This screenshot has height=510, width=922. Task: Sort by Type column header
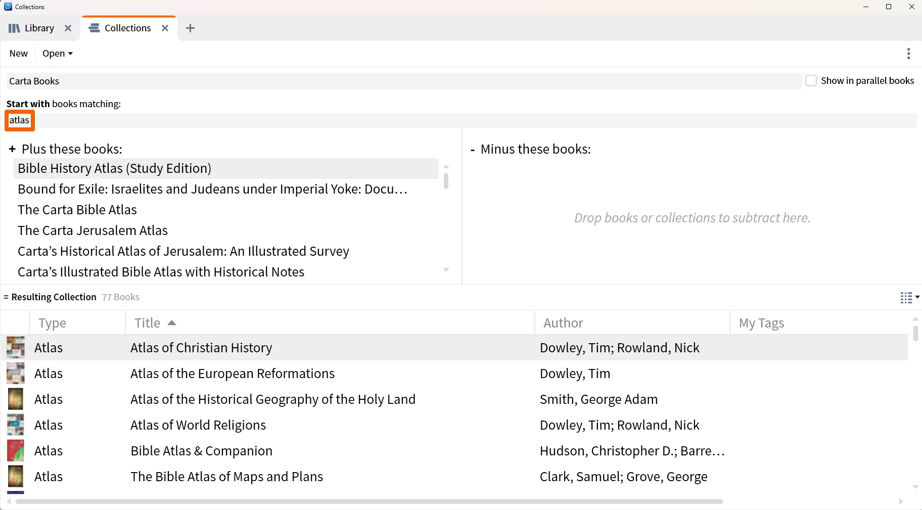coord(77,323)
